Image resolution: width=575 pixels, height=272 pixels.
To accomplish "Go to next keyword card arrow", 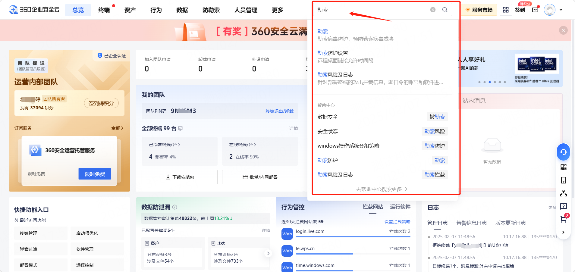I will 268,253.
